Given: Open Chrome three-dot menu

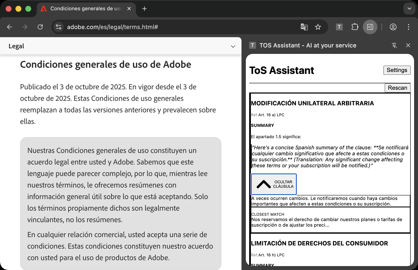Looking at the screenshot, I should pyautogui.click(x=409, y=27).
